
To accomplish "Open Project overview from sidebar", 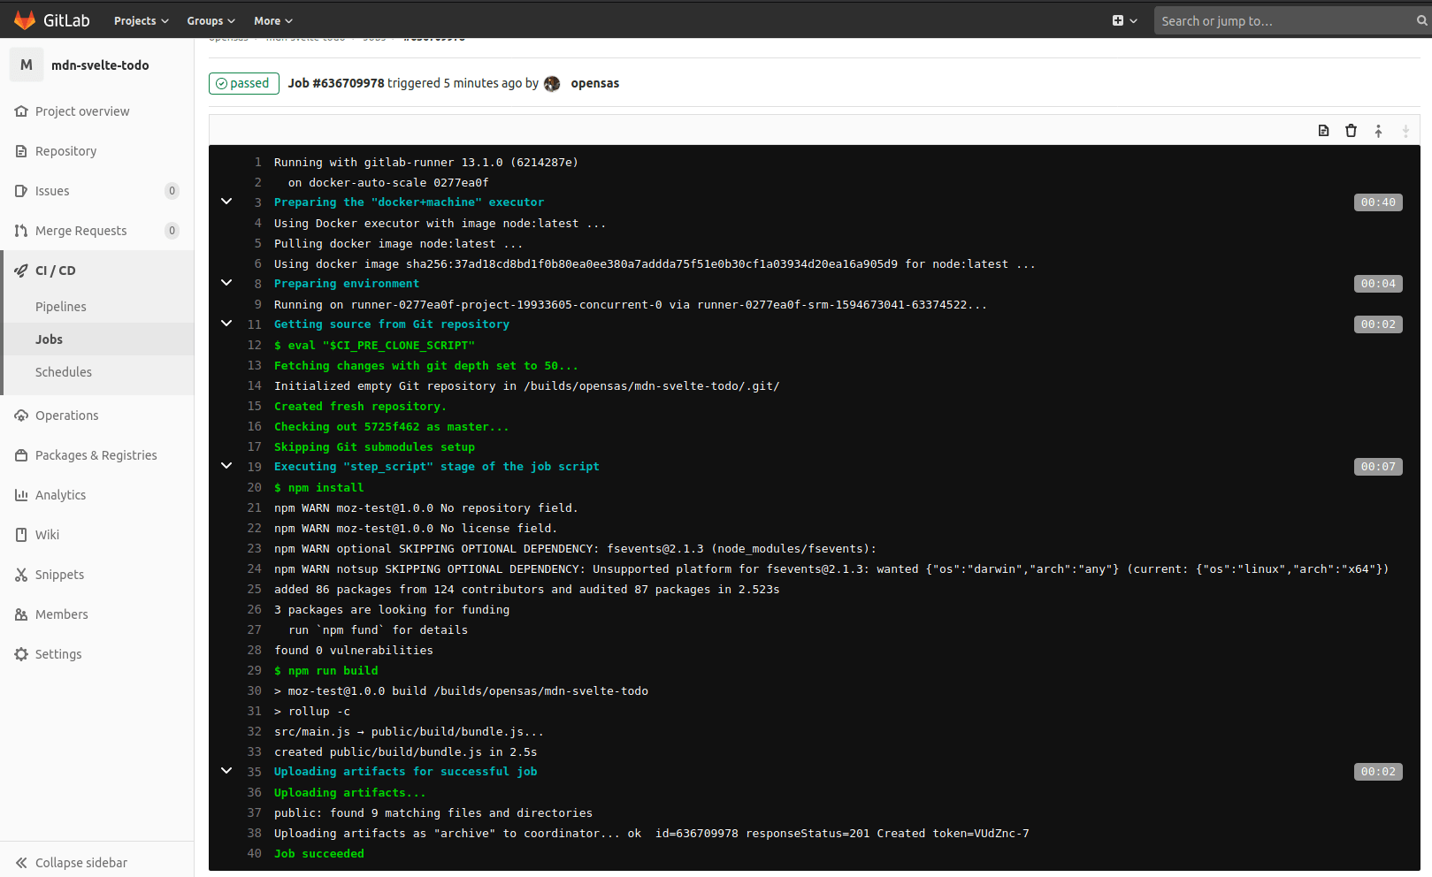I will [x=81, y=111].
